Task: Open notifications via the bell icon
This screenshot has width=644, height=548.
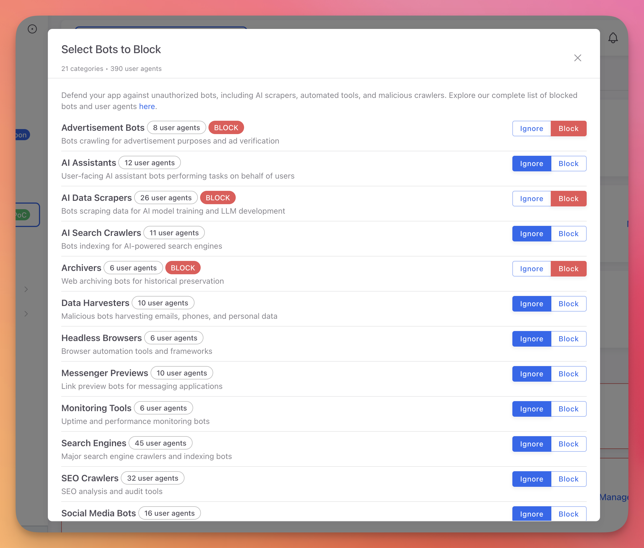Action: point(613,38)
